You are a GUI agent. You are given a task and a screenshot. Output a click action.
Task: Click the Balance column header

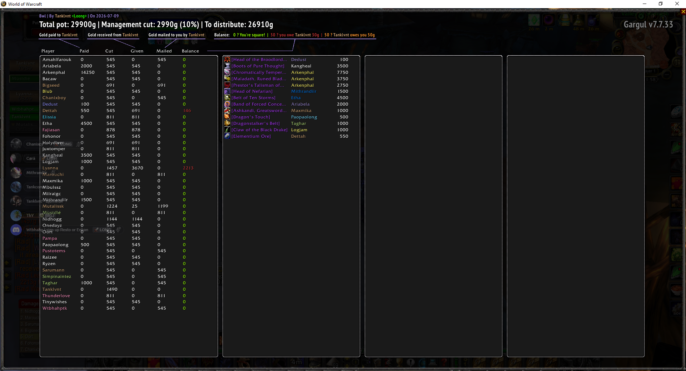point(190,51)
